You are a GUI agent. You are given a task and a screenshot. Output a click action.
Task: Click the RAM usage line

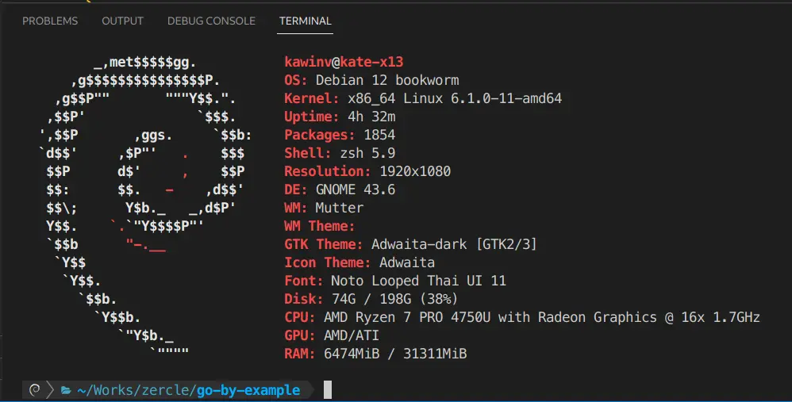click(x=375, y=354)
